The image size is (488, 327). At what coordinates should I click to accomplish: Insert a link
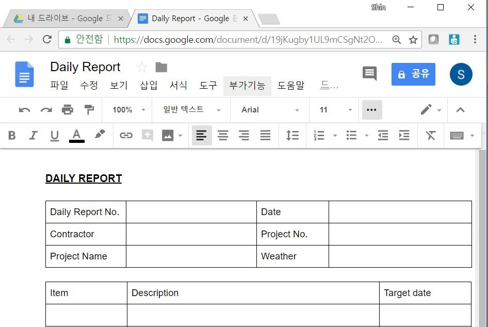point(126,135)
